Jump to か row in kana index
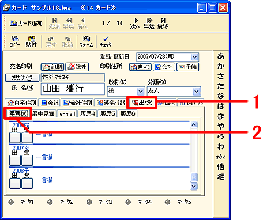267x220 pixels. 221,66
